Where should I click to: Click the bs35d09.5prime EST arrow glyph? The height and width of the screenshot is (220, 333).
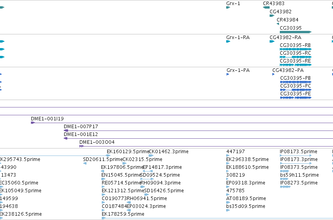pos(228,210)
